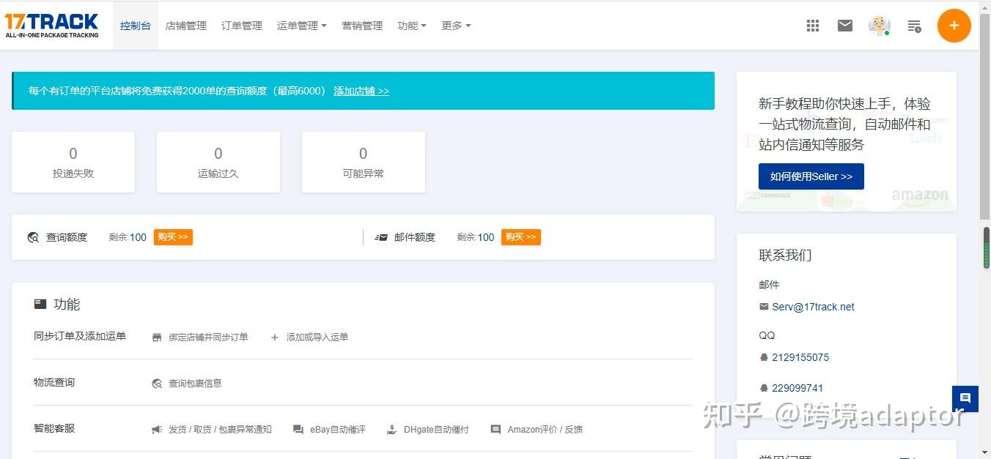This screenshot has width=991, height=459.
Task: Follow the 添加店铺 link in banner
Action: [361, 91]
